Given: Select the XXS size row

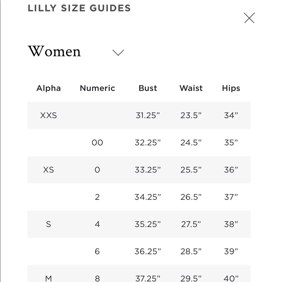Looking at the screenshot, I should point(139,115).
